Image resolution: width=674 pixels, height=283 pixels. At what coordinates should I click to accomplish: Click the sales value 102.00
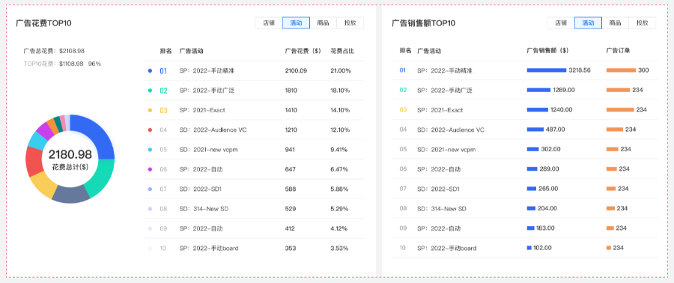(542, 248)
